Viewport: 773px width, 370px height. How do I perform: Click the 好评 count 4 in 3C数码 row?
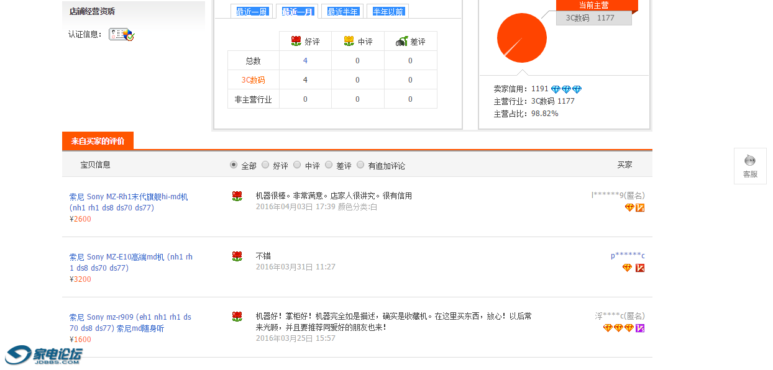coord(305,80)
